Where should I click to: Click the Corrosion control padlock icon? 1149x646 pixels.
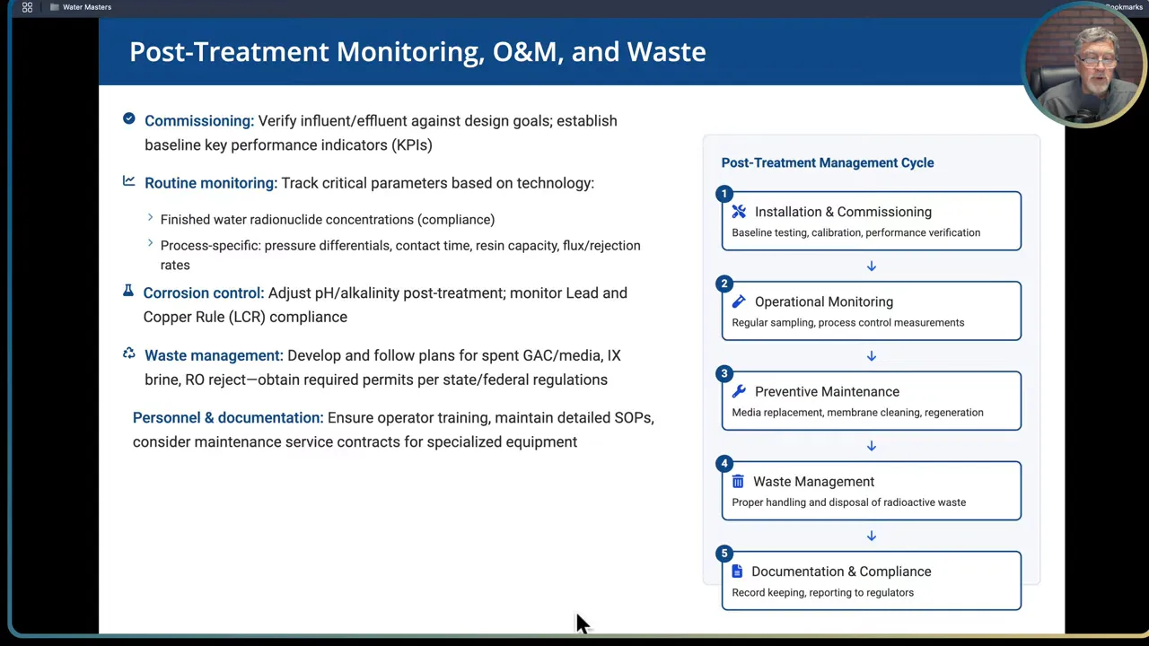[128, 291]
